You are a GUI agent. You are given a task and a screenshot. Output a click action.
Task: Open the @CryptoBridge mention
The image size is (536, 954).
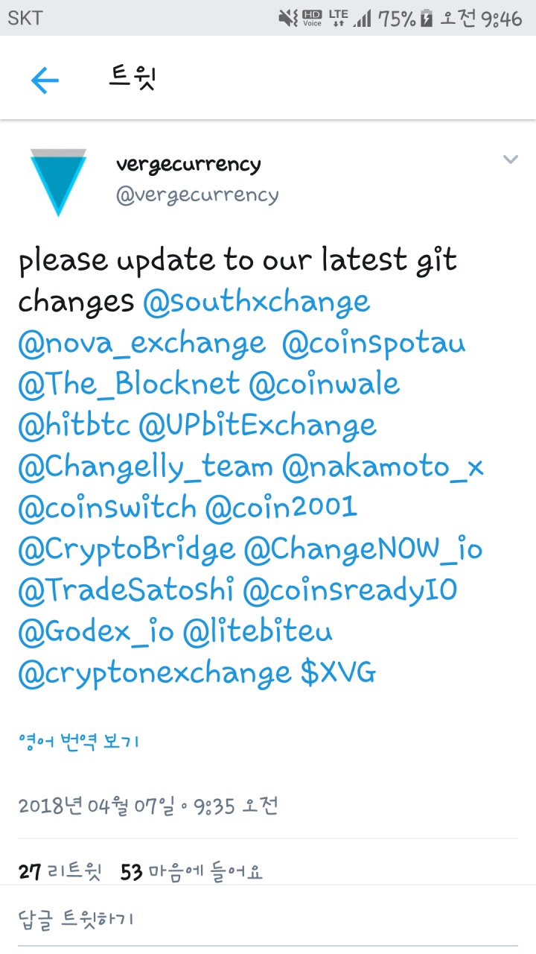coord(127,549)
